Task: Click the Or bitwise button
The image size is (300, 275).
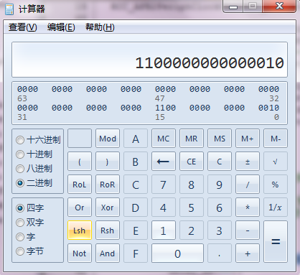Action: [x=80, y=208]
